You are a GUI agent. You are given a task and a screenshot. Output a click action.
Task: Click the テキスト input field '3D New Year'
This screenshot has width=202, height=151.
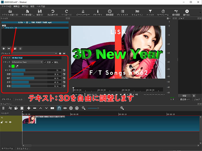click(x=37, y=58)
